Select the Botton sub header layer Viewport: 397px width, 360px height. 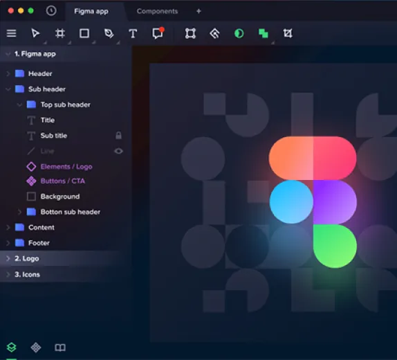[71, 212]
